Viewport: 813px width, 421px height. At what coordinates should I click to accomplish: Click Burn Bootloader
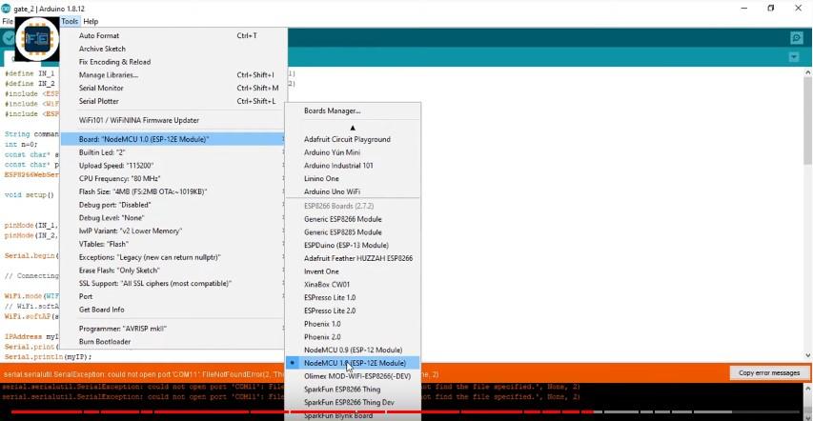click(x=173, y=342)
